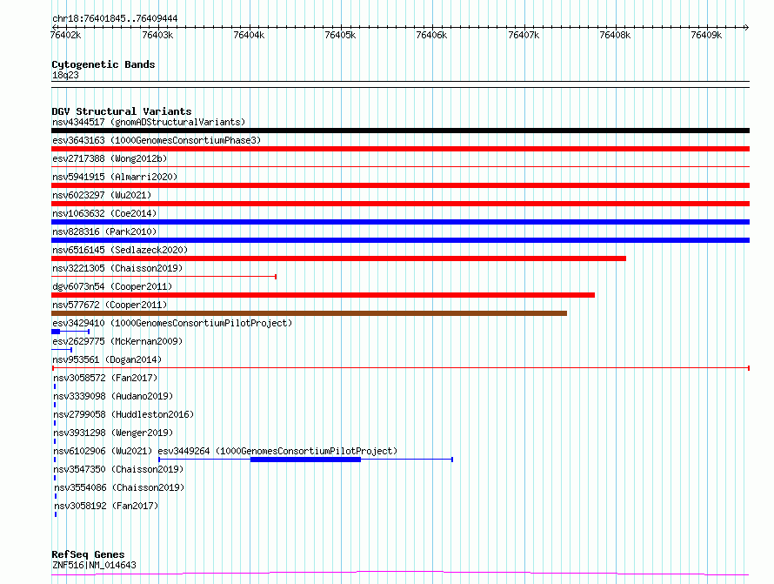Open esv3429410 1000GenomesConsortiumPilotProject label
Screen dimensions: 774x584
172,323
